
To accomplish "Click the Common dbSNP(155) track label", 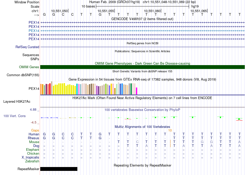I will coord(23,75).
